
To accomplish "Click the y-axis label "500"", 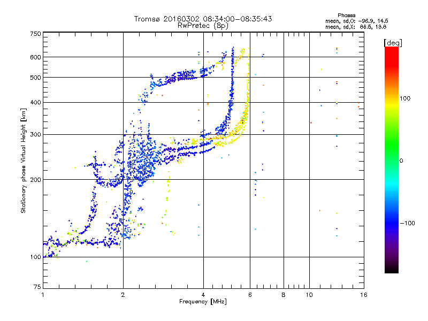I will tap(35, 78).
